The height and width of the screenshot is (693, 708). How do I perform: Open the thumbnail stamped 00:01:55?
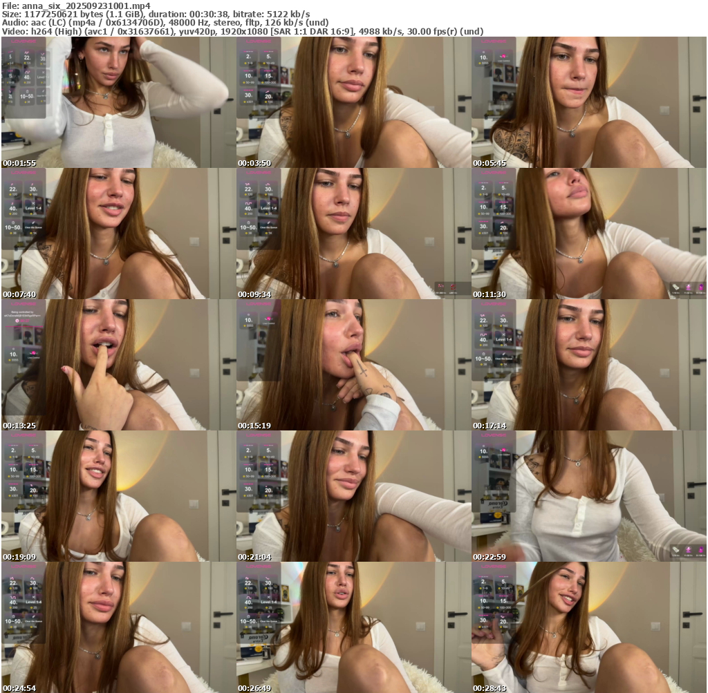(x=118, y=102)
